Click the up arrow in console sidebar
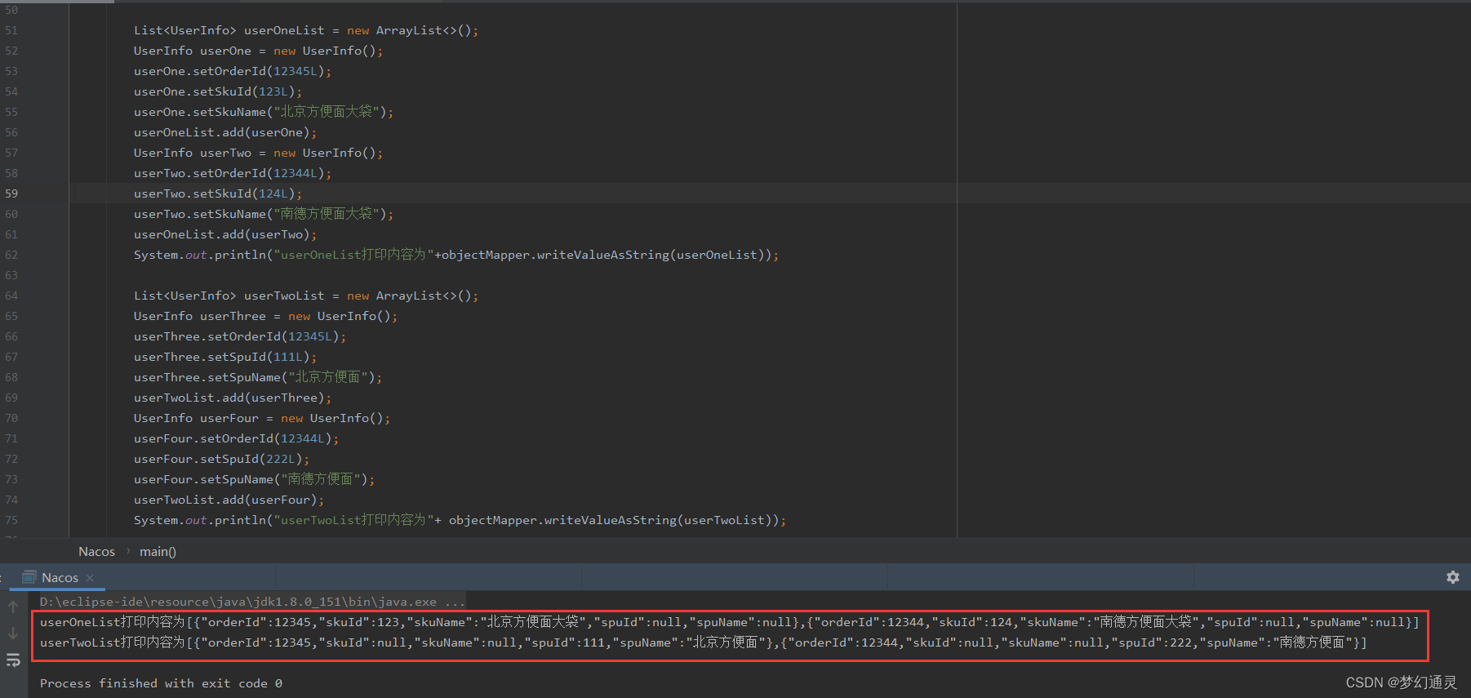The height and width of the screenshot is (698, 1471). pos(13,607)
